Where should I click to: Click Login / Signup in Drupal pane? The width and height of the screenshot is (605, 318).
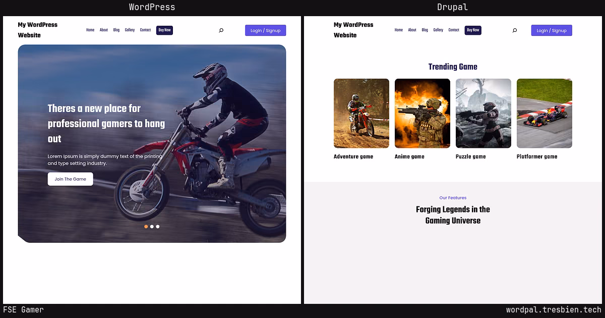coord(552,30)
